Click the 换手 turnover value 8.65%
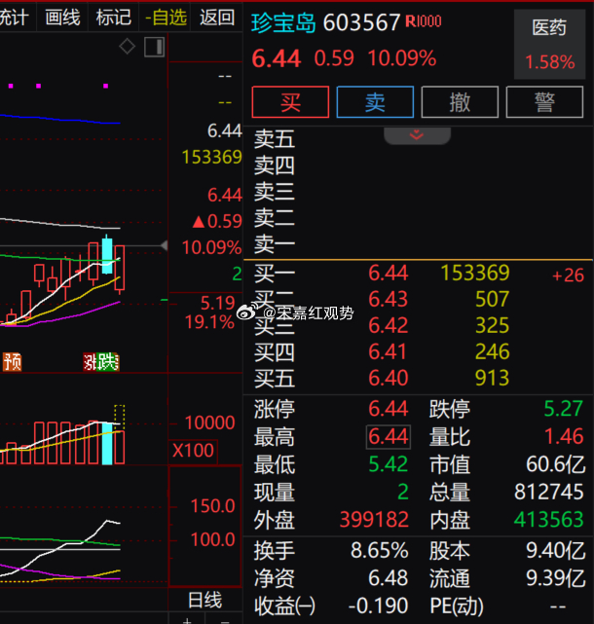 pos(380,551)
